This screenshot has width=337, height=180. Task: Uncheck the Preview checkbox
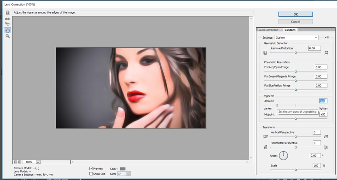coord(91,169)
